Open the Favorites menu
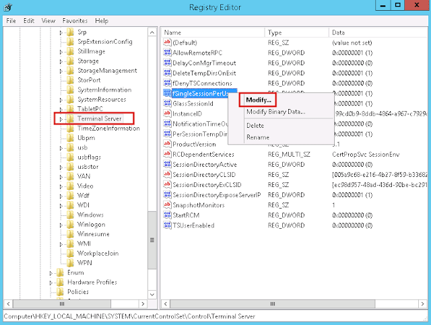This screenshot has height=325, width=431. (75, 21)
